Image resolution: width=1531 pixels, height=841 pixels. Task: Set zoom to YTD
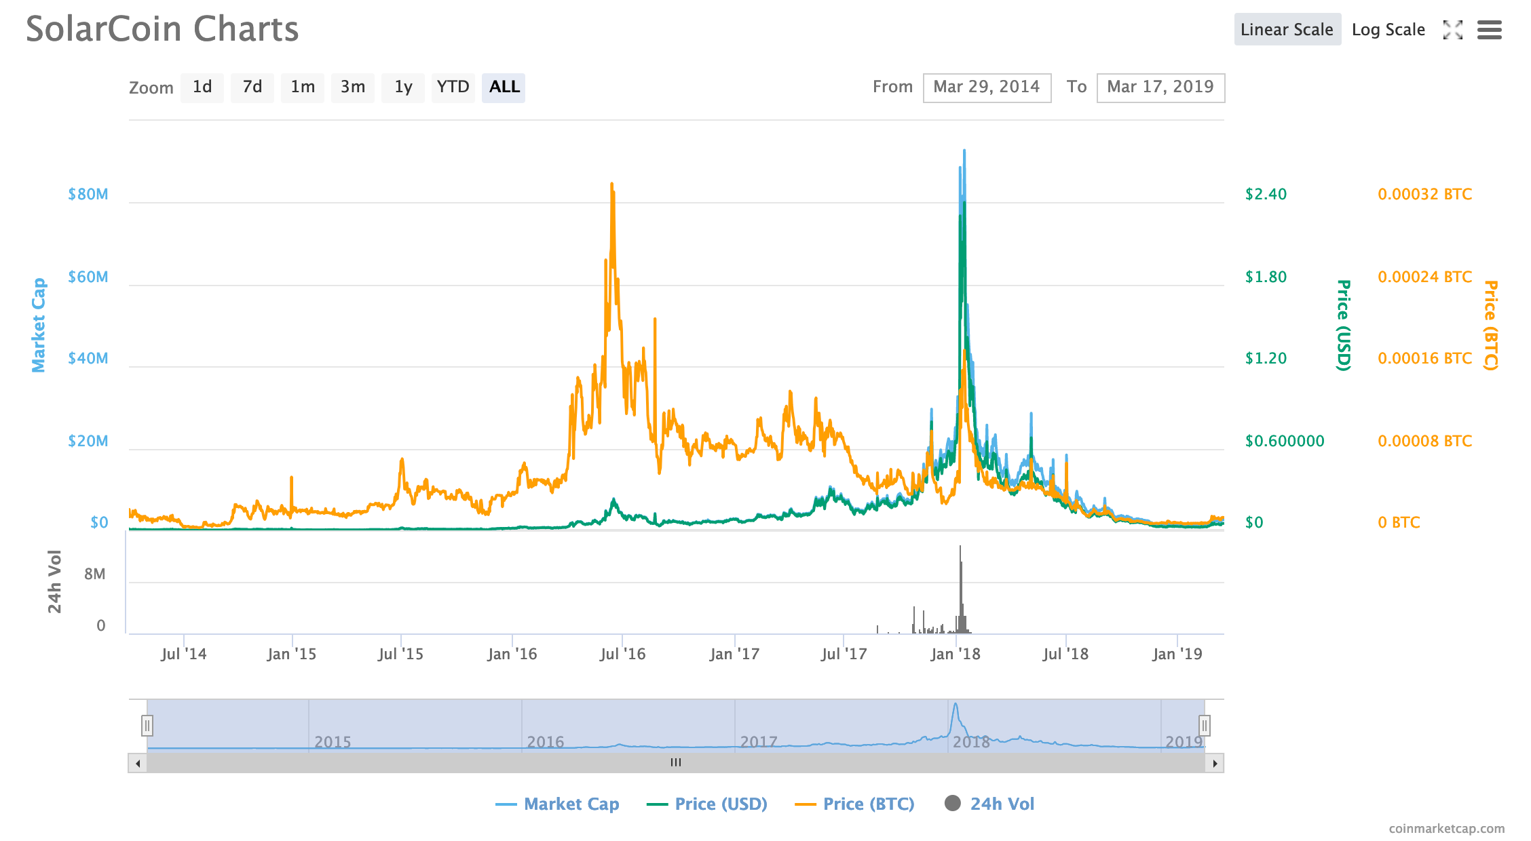tap(453, 87)
